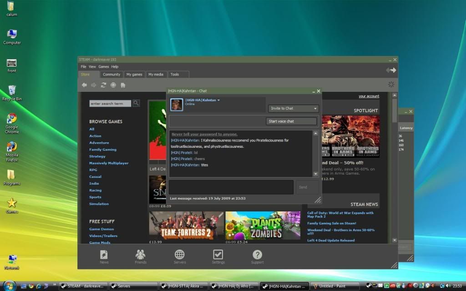Select the Store tab
466x291 pixels.
click(89, 75)
